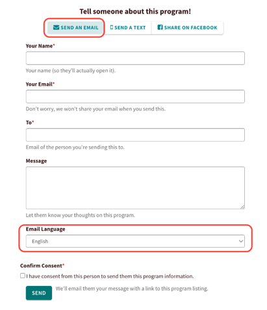Click the Message box resize handle corner
The height and width of the screenshot is (310, 267).
242,207
